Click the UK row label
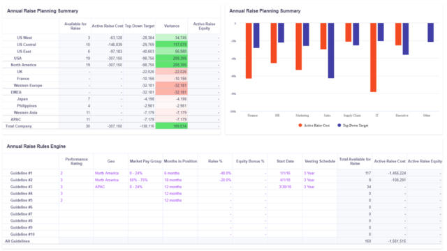Viewport: 447px width, 251px height. pos(20,72)
